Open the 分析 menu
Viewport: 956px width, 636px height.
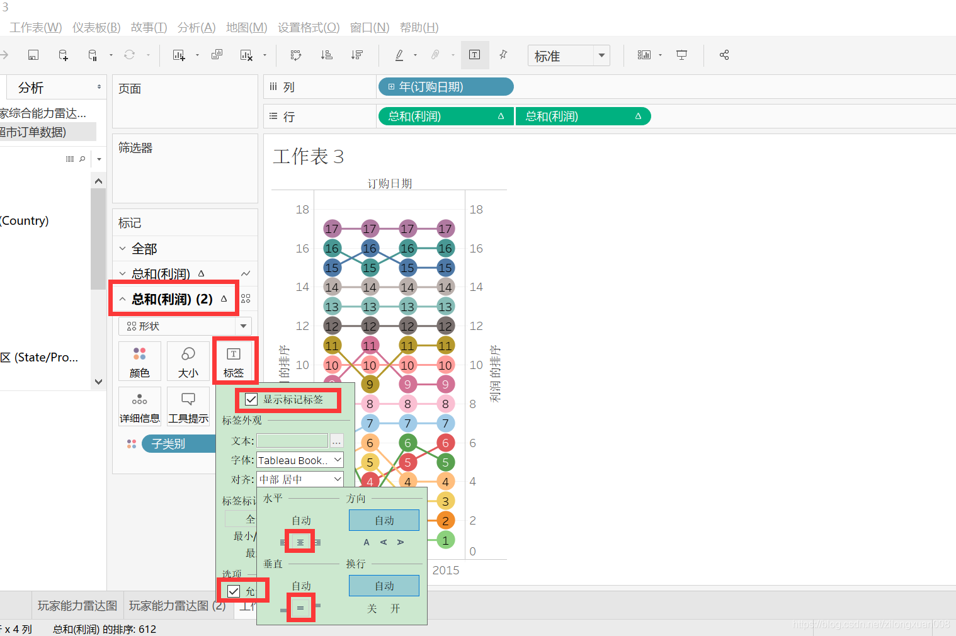(x=196, y=27)
